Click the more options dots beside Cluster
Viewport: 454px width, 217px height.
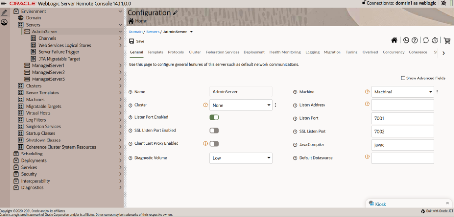[x=275, y=105]
